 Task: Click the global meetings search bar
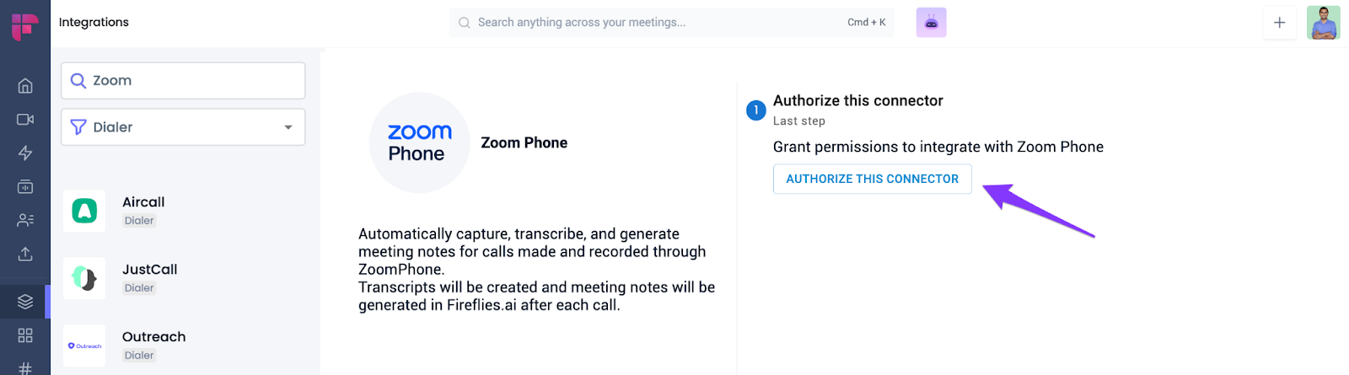point(658,23)
